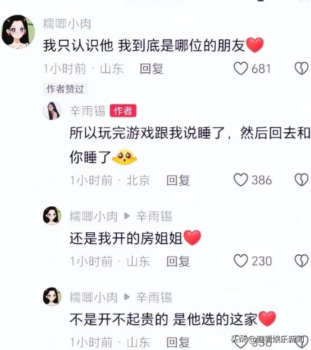The height and width of the screenshot is (350, 311).
Task: Open 糯唧小肉's large profile avatar
Action: (x=18, y=31)
